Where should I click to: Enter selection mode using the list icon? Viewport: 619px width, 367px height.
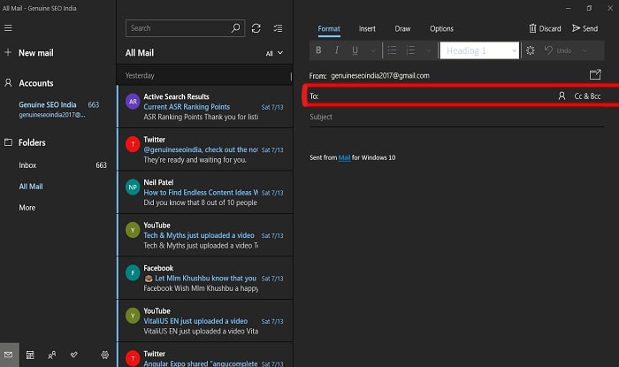point(278,28)
